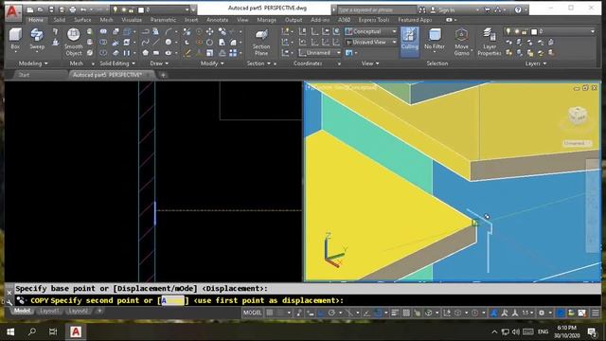The height and width of the screenshot is (341, 606).
Task: Switch to Layout2 tab
Action: coord(78,311)
